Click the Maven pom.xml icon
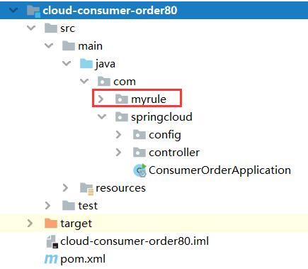 coord(51,259)
